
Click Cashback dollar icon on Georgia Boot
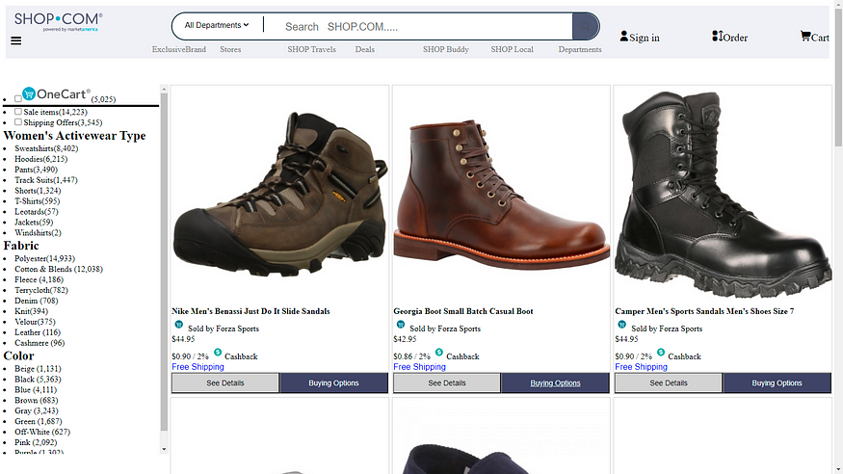[x=438, y=353]
